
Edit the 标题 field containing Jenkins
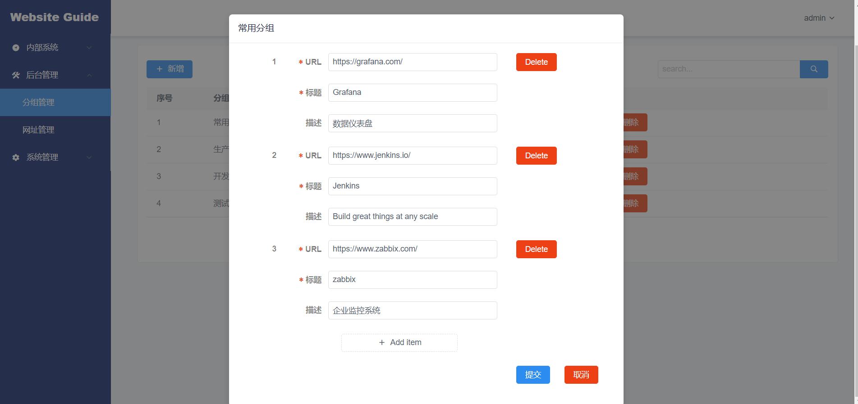tap(413, 186)
